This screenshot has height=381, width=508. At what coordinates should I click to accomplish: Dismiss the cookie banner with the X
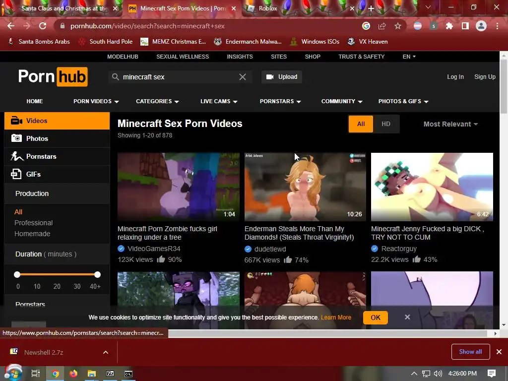click(407, 317)
